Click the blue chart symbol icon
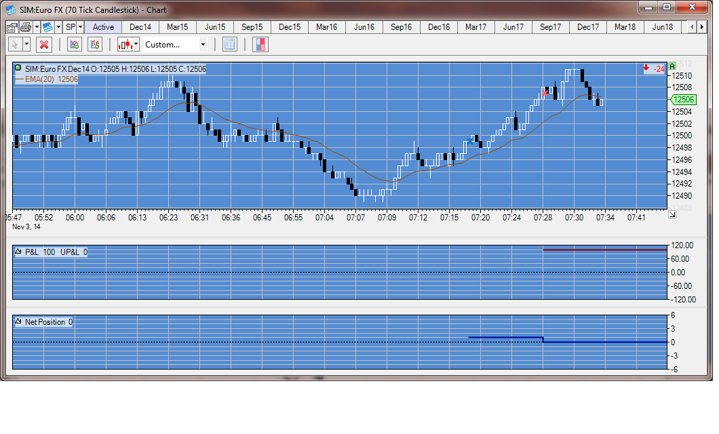The width and height of the screenshot is (719, 434). (x=47, y=27)
